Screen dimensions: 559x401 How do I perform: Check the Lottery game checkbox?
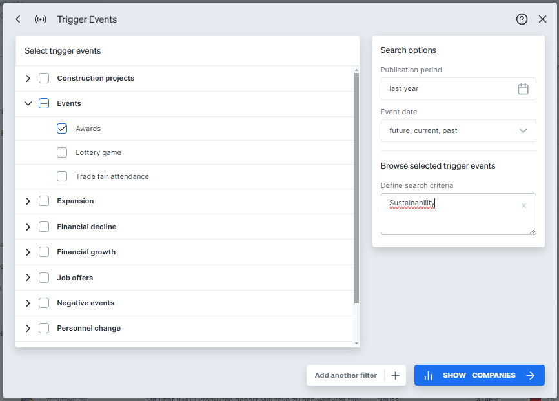61,152
